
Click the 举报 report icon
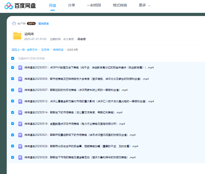(x=79, y=39)
